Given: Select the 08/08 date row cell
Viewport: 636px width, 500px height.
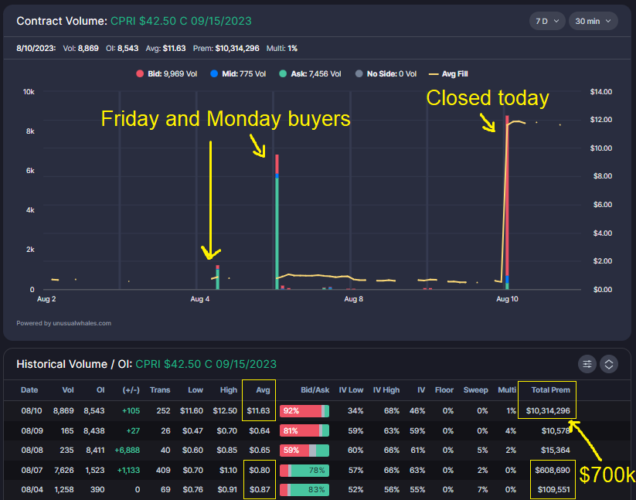Looking at the screenshot, I should coord(32,450).
